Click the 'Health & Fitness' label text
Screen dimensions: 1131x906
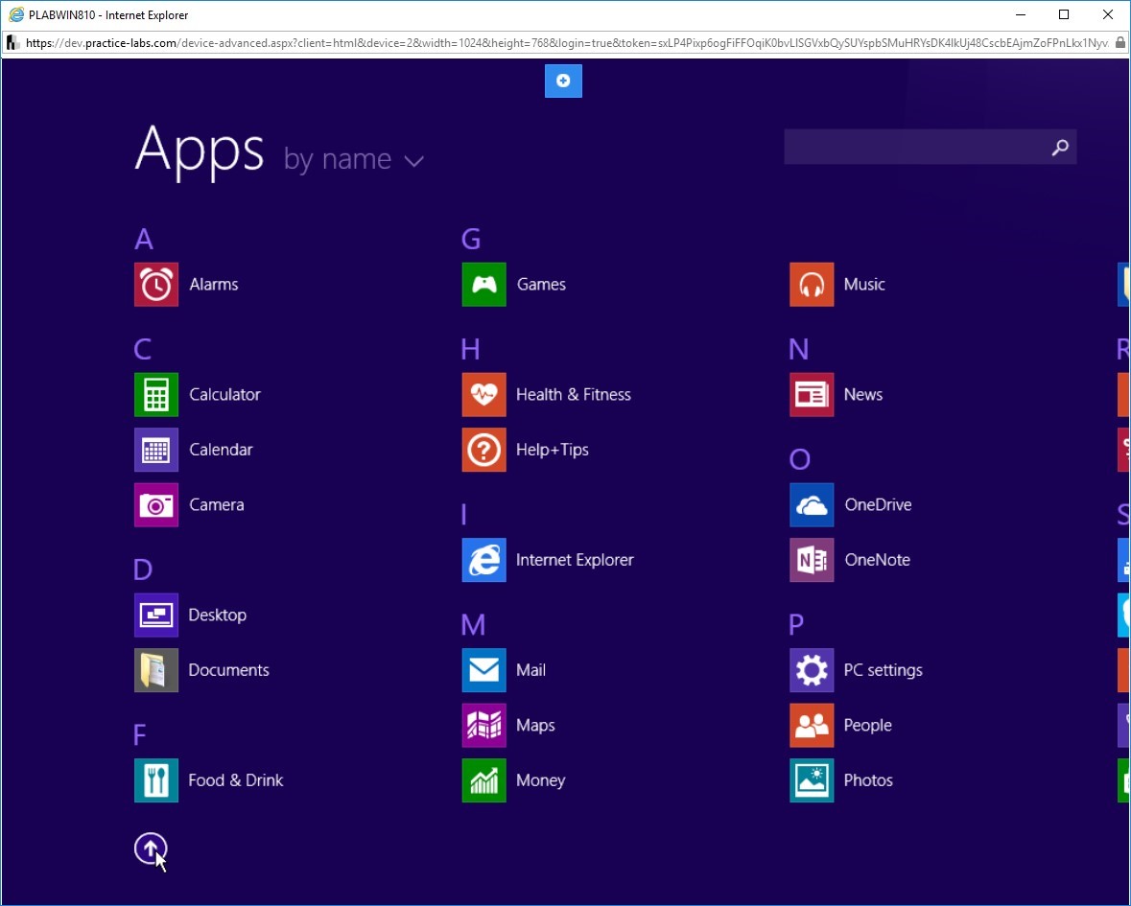(x=574, y=395)
